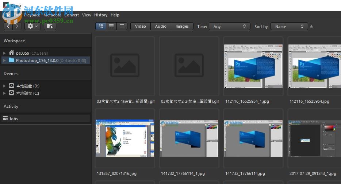Select the pc0359 home icon
This screenshot has width=341, height=184.
[11, 52]
